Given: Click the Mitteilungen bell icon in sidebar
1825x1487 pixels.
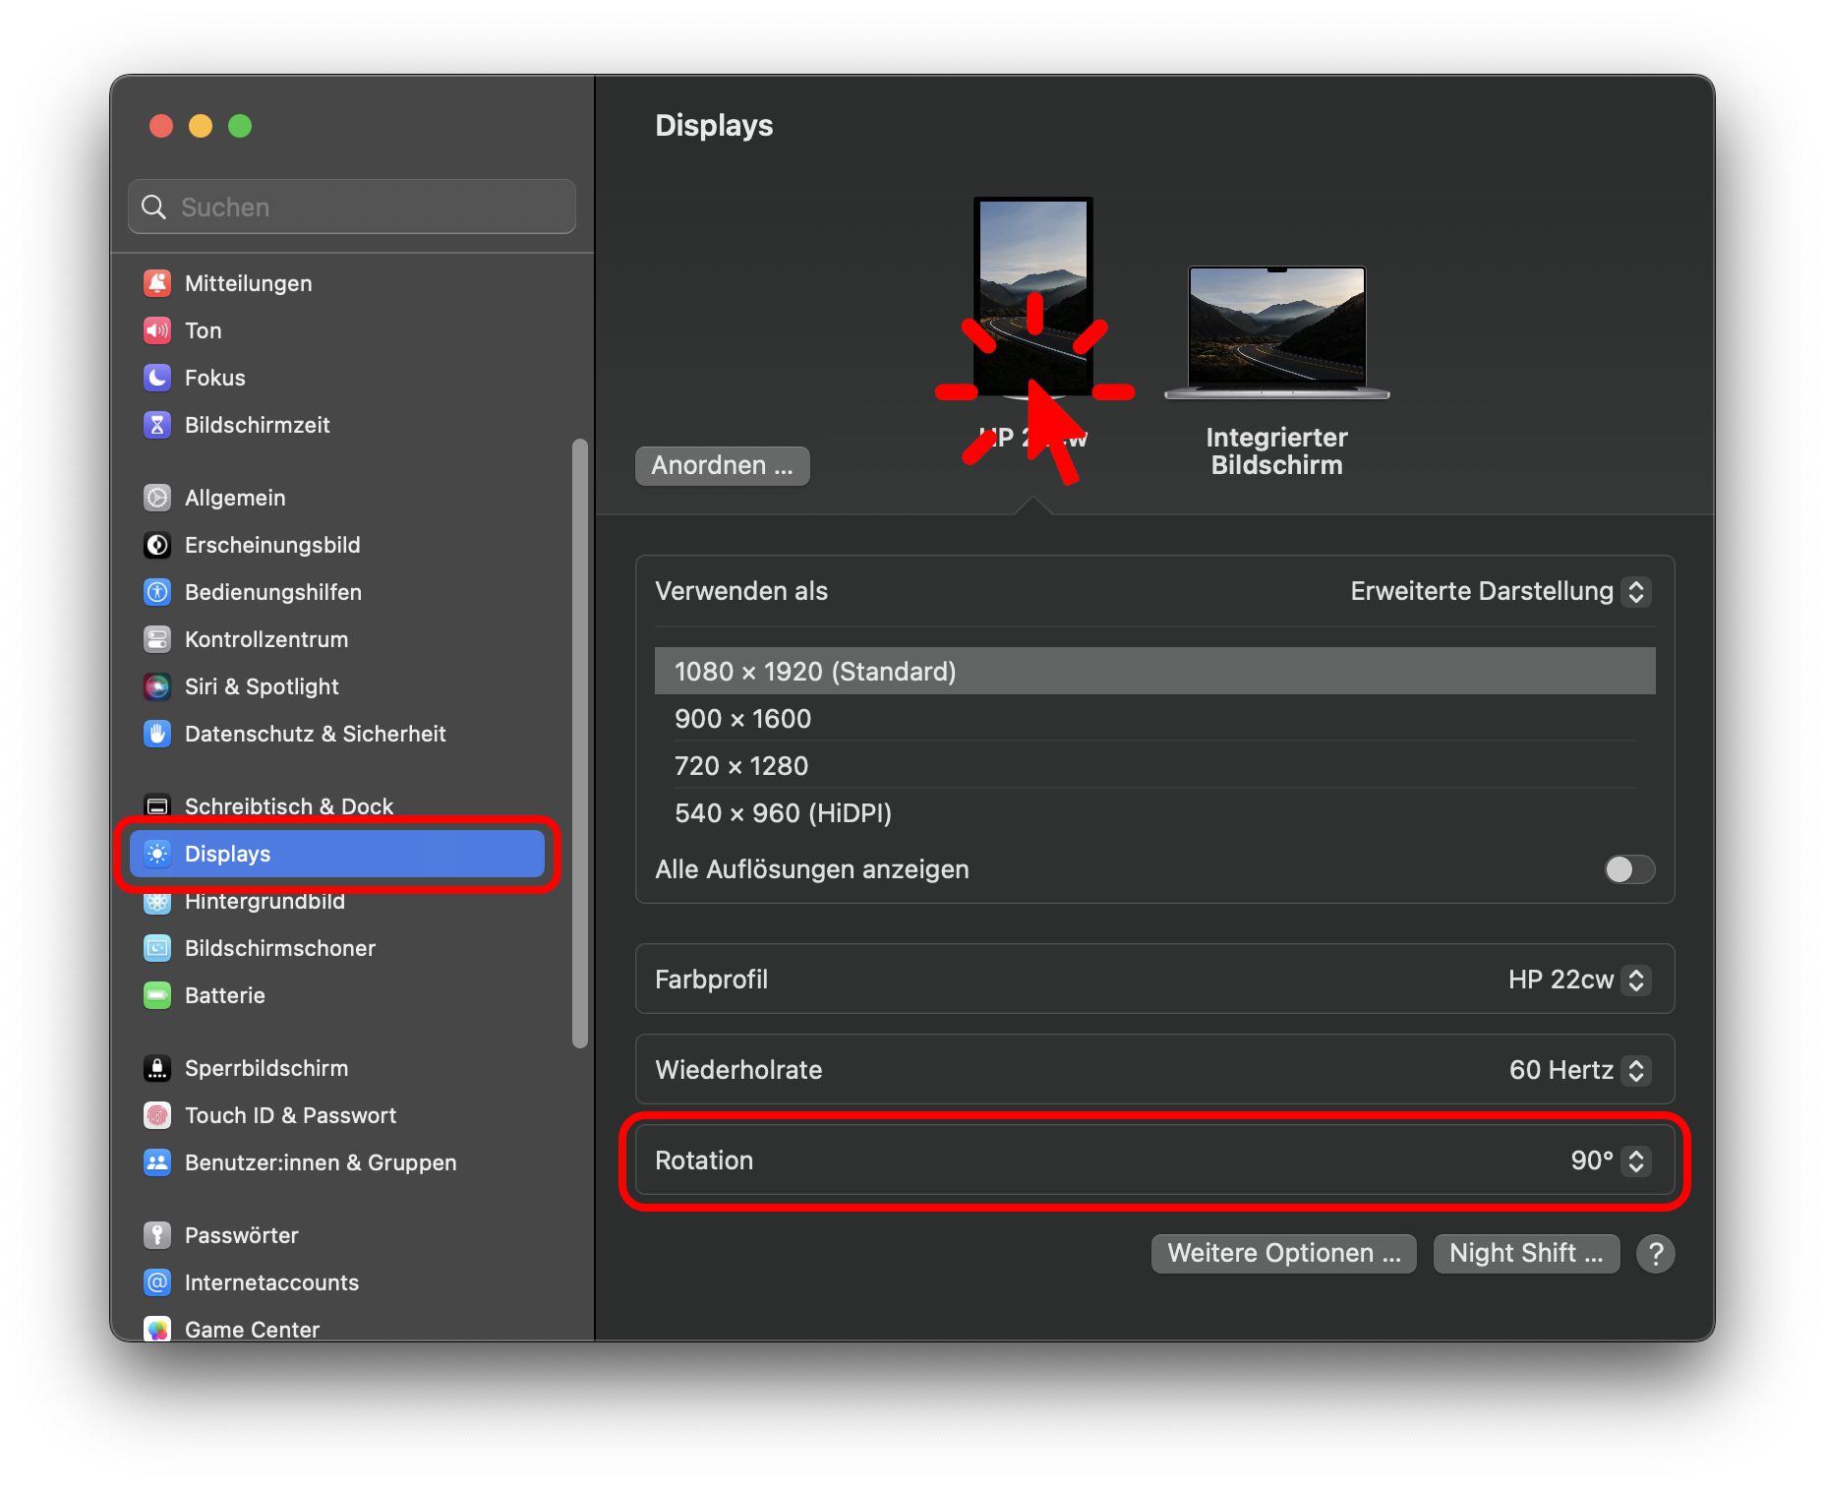Looking at the screenshot, I should [x=157, y=283].
